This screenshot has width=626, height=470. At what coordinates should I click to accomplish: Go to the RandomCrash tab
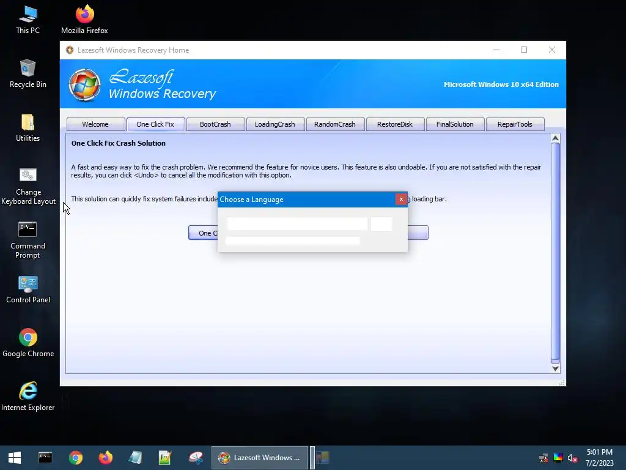tap(335, 124)
